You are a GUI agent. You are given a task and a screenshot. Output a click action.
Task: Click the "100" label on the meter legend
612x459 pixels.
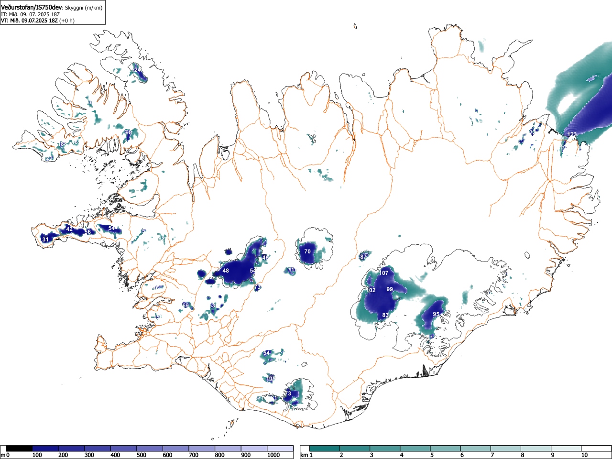[x=37, y=455]
